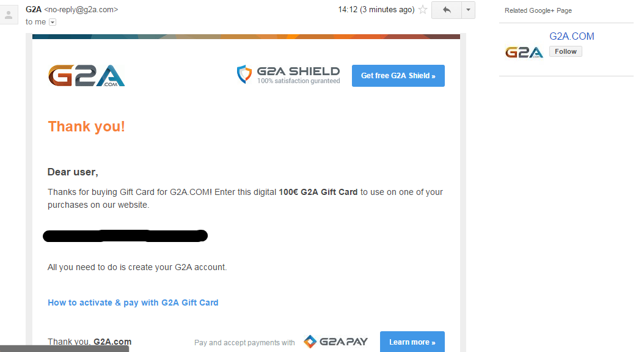Show details arrow next to "to me"
Viewport: 644px width, 352px height.
(53, 22)
